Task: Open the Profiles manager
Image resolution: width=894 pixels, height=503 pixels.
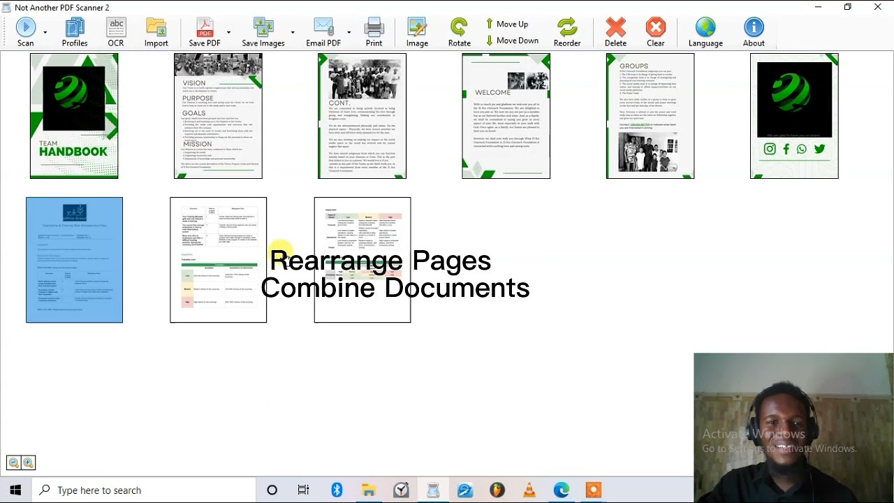Action: pos(75,32)
